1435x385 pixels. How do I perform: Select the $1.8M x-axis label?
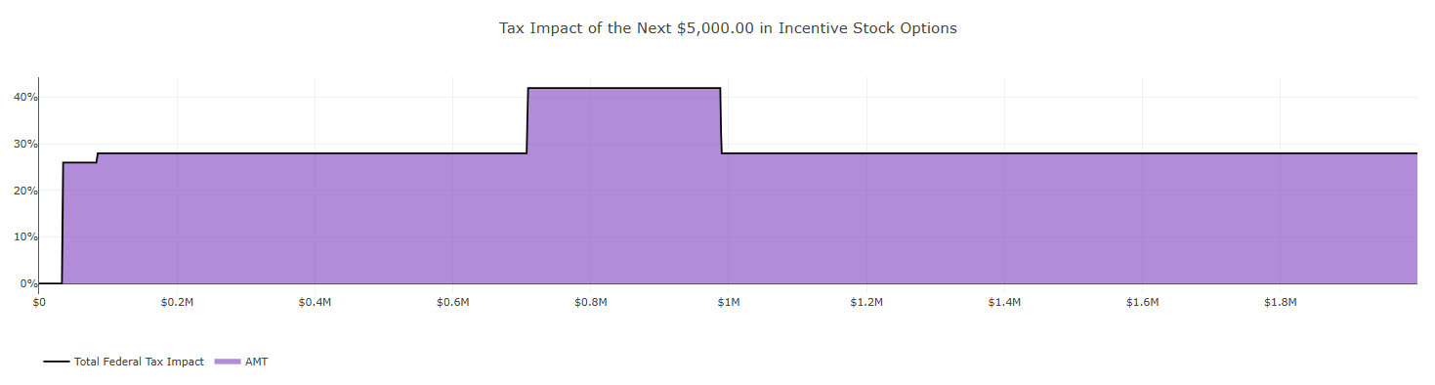coord(1280,302)
